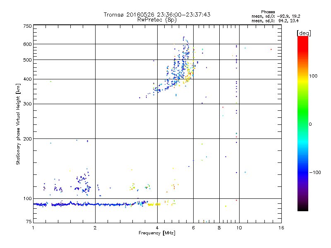Click the '-100' colorbar tick label
Image resolution: width=331 pixels, height=248 pixels.
click(x=315, y=172)
